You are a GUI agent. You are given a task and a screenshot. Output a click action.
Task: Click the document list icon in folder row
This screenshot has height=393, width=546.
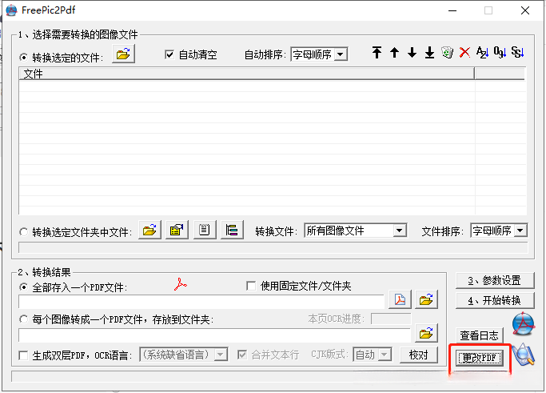205,230
